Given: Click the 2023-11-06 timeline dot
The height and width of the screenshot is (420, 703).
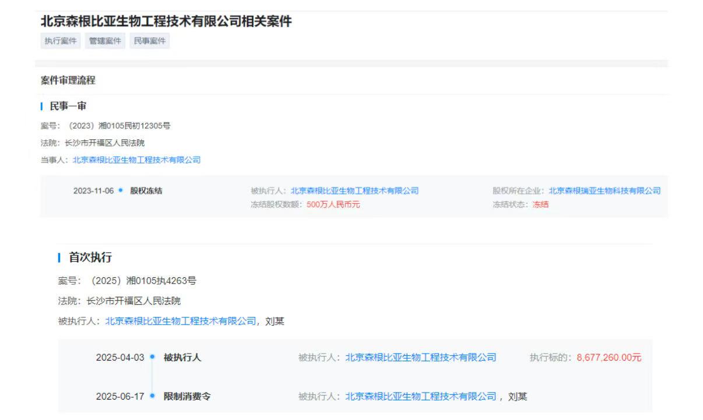Looking at the screenshot, I should tap(121, 190).
